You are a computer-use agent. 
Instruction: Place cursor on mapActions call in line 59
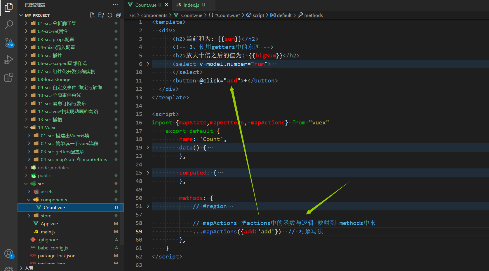click(220, 231)
